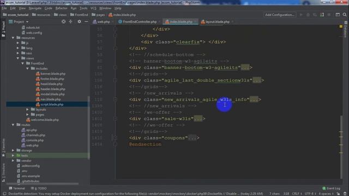Change CRLF line separator in status bar
This screenshot has width=349, height=196.
click(297, 194)
